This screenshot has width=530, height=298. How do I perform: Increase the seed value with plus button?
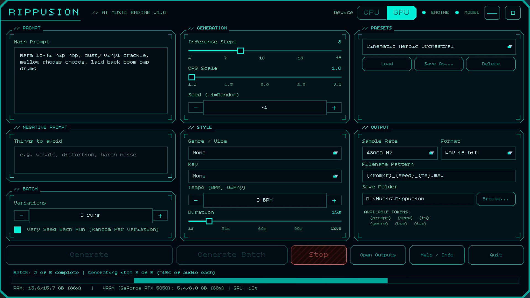334,108
